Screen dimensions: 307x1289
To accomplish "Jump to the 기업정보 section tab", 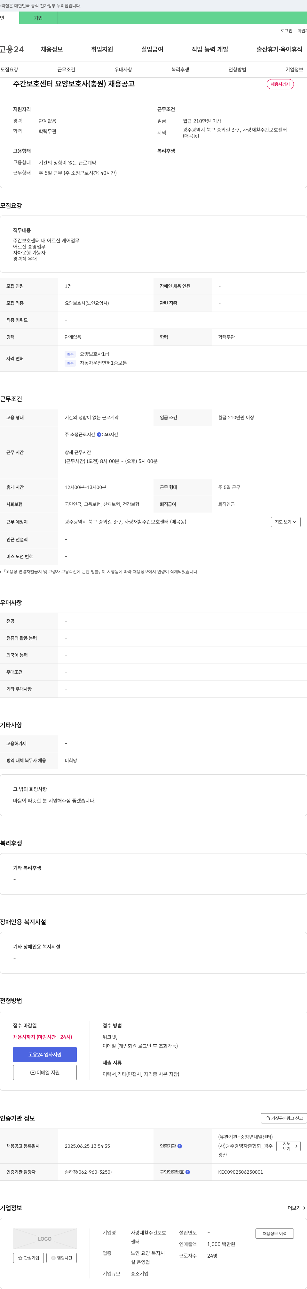I will [x=294, y=69].
